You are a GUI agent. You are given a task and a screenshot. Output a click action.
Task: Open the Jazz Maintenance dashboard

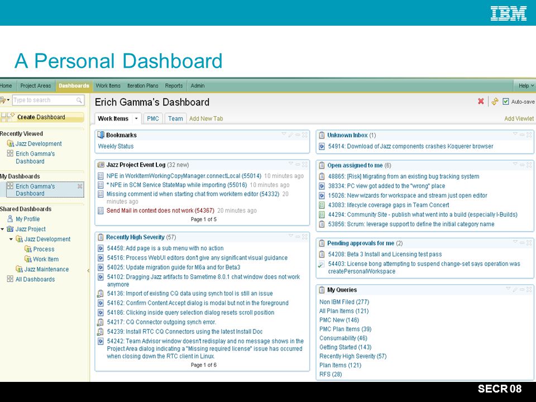(46, 269)
